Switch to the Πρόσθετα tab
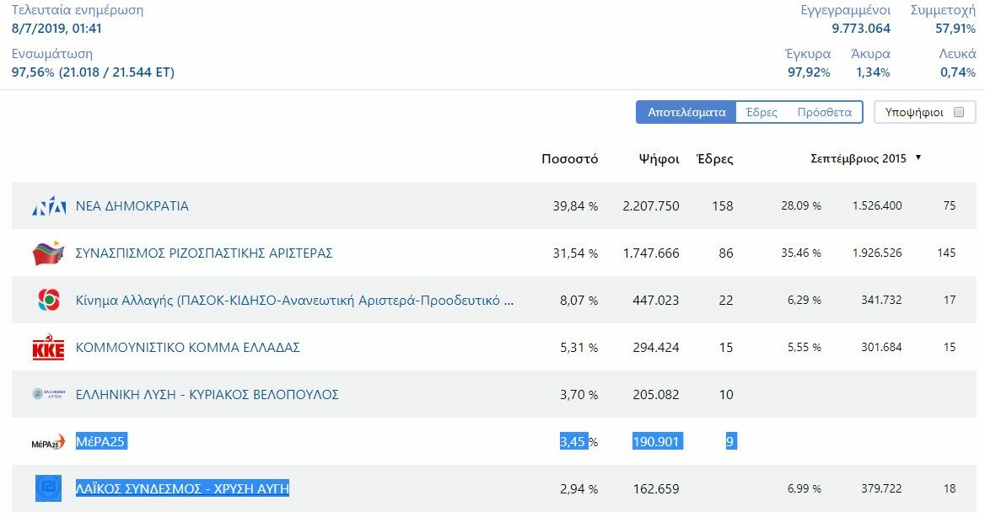Screen dimensions: 985x517 coord(824,112)
